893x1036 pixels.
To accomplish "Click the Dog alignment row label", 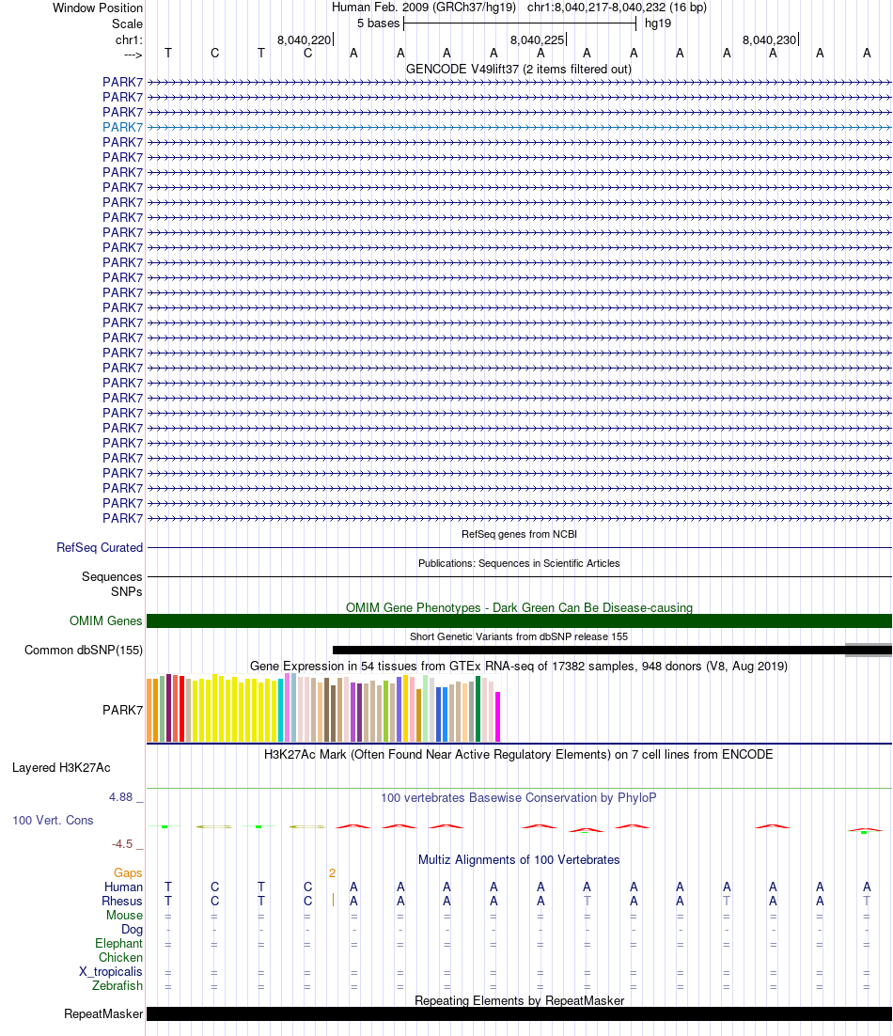I will (132, 930).
